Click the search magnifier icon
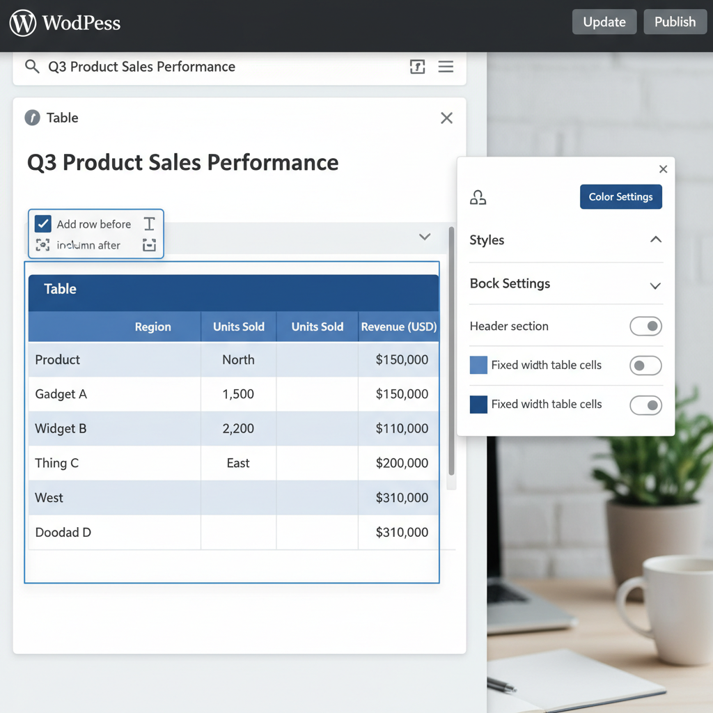Screen dimensions: 713x713 pyautogui.click(x=31, y=66)
